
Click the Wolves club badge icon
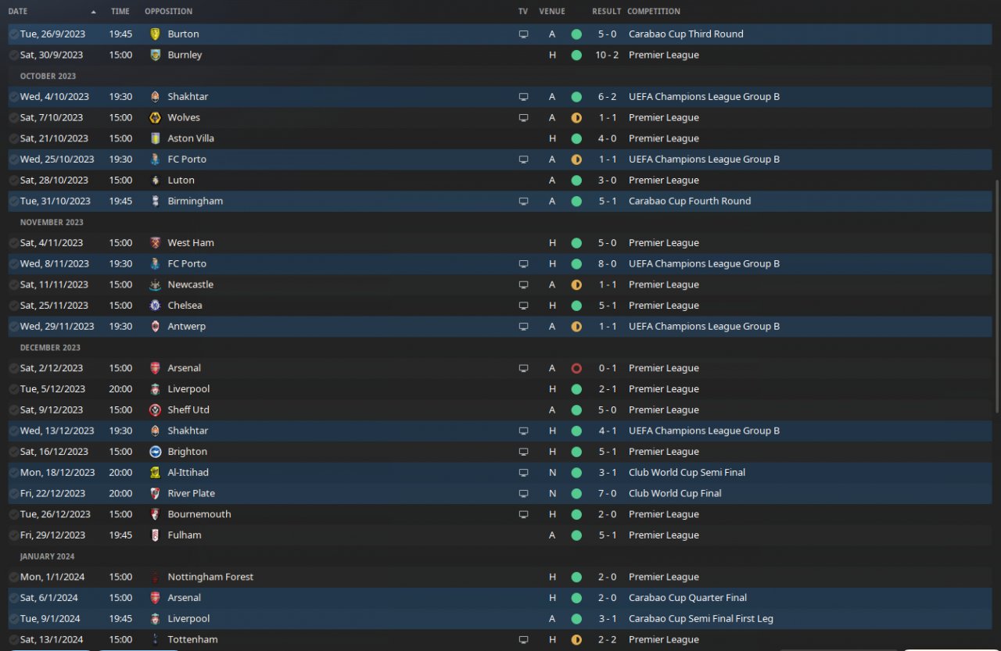pyautogui.click(x=155, y=118)
